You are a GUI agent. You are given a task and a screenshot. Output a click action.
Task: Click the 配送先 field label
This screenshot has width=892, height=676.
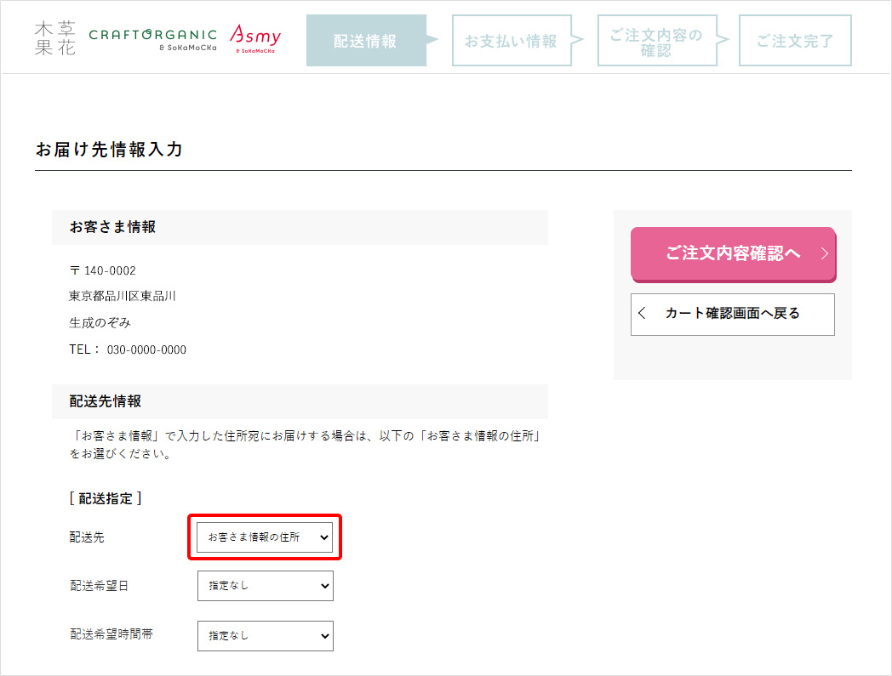pos(87,537)
